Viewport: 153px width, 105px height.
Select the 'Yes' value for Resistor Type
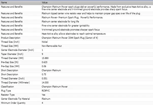[43, 95]
